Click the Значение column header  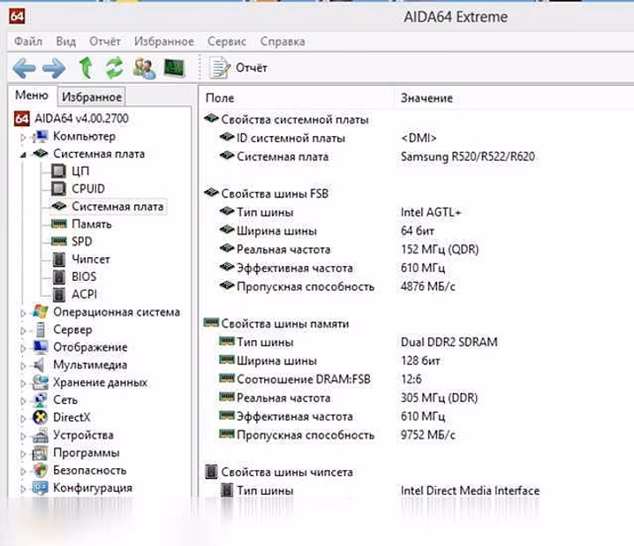pos(426,98)
